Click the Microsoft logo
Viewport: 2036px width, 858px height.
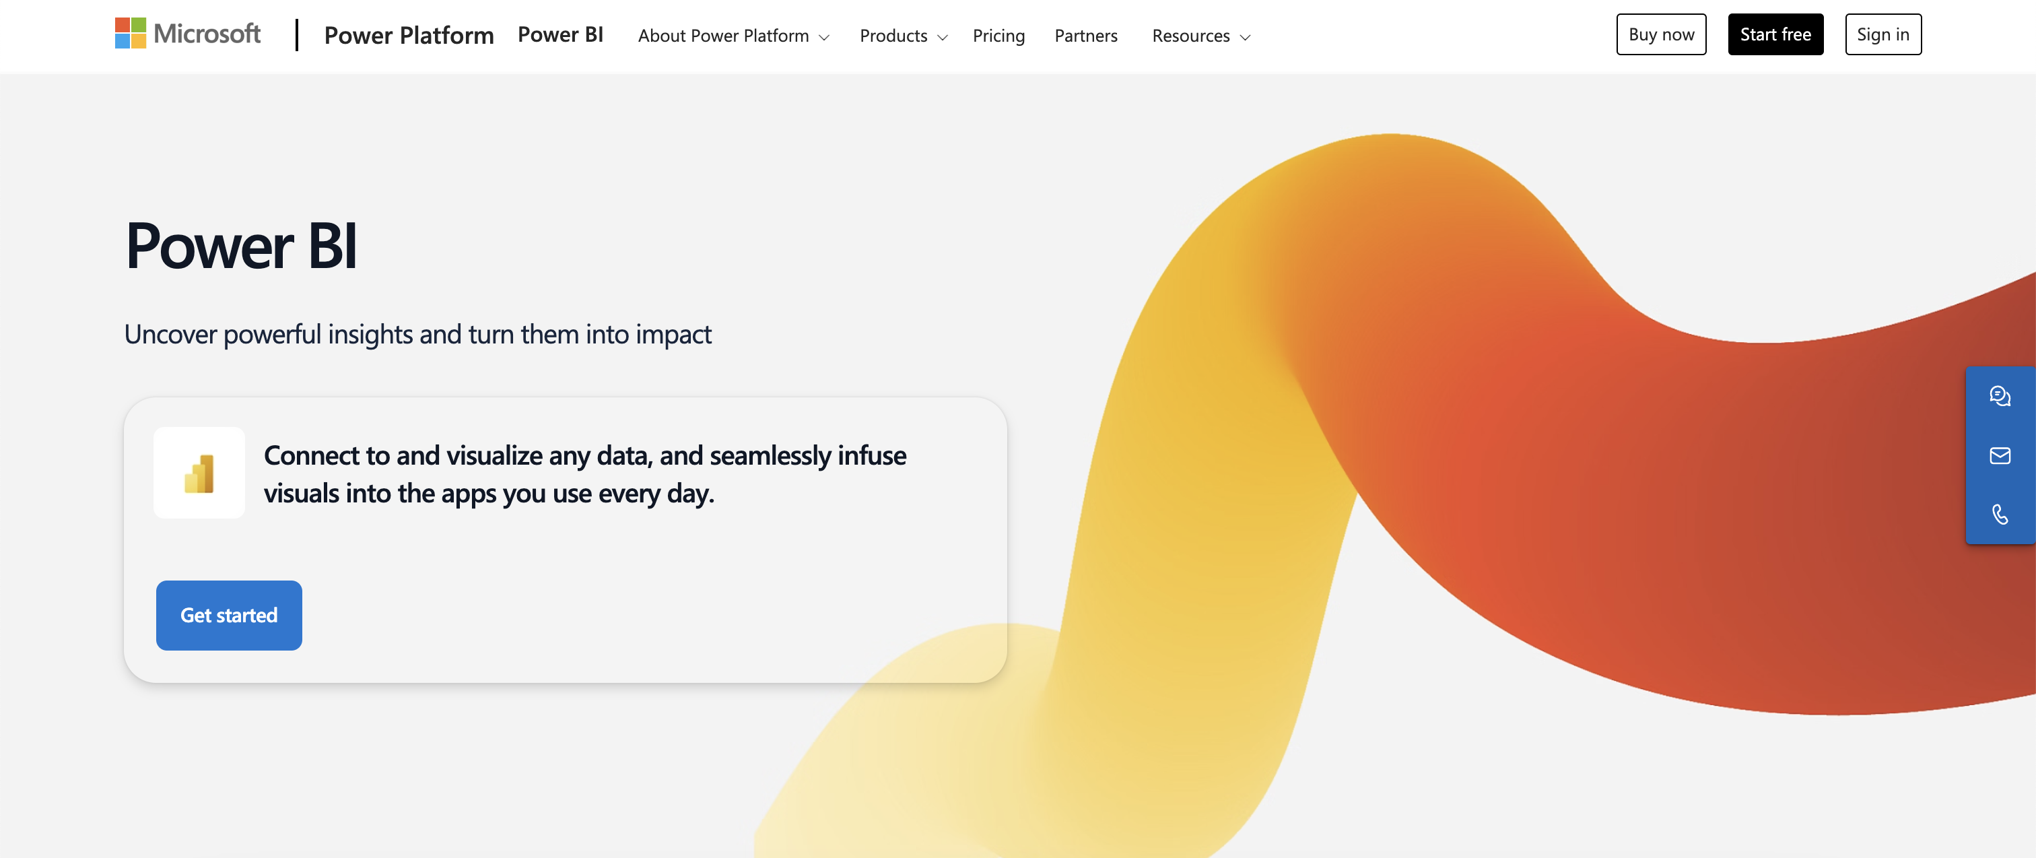187,34
